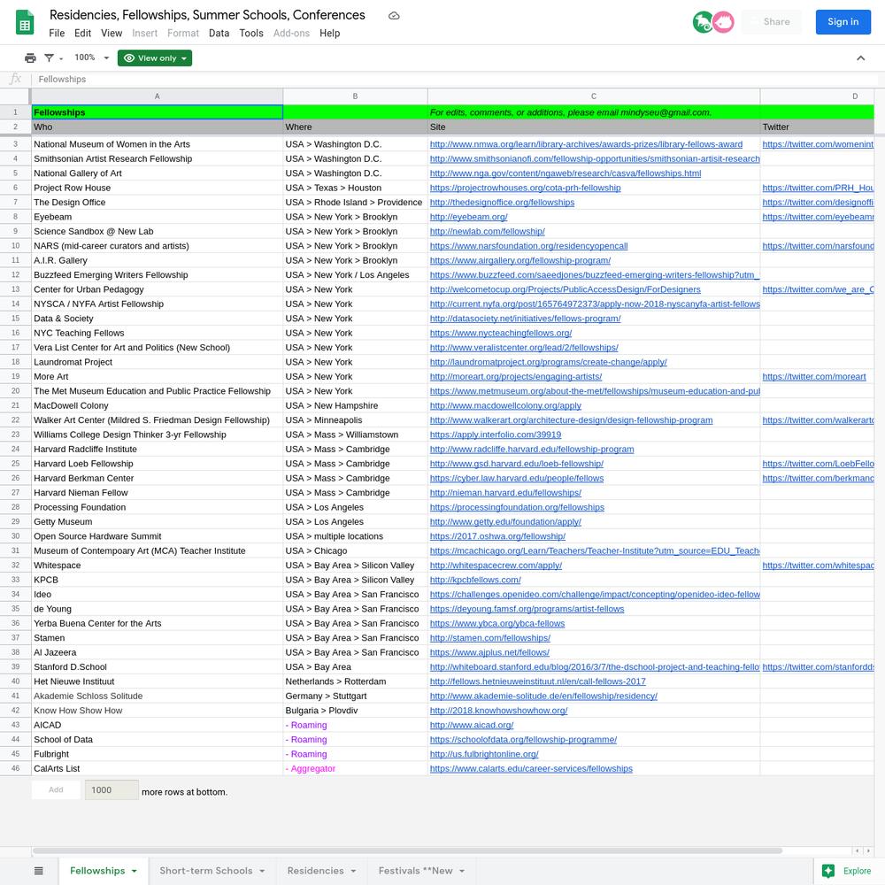This screenshot has height=885, width=885.
Task: Open the Help menu
Action: point(329,34)
